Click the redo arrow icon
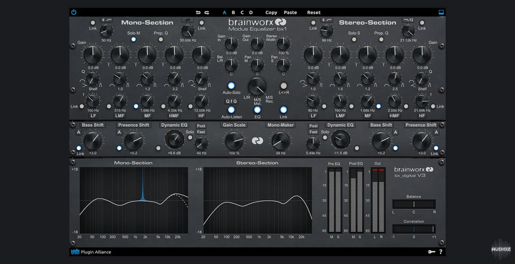The width and height of the screenshot is (515, 264). click(x=207, y=12)
